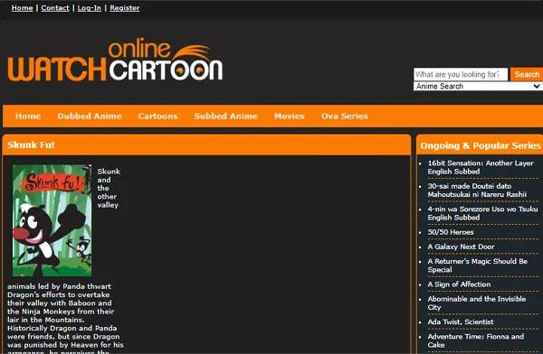Open Ada Twist, Scientist link
The width and height of the screenshot is (543, 354).
click(461, 321)
